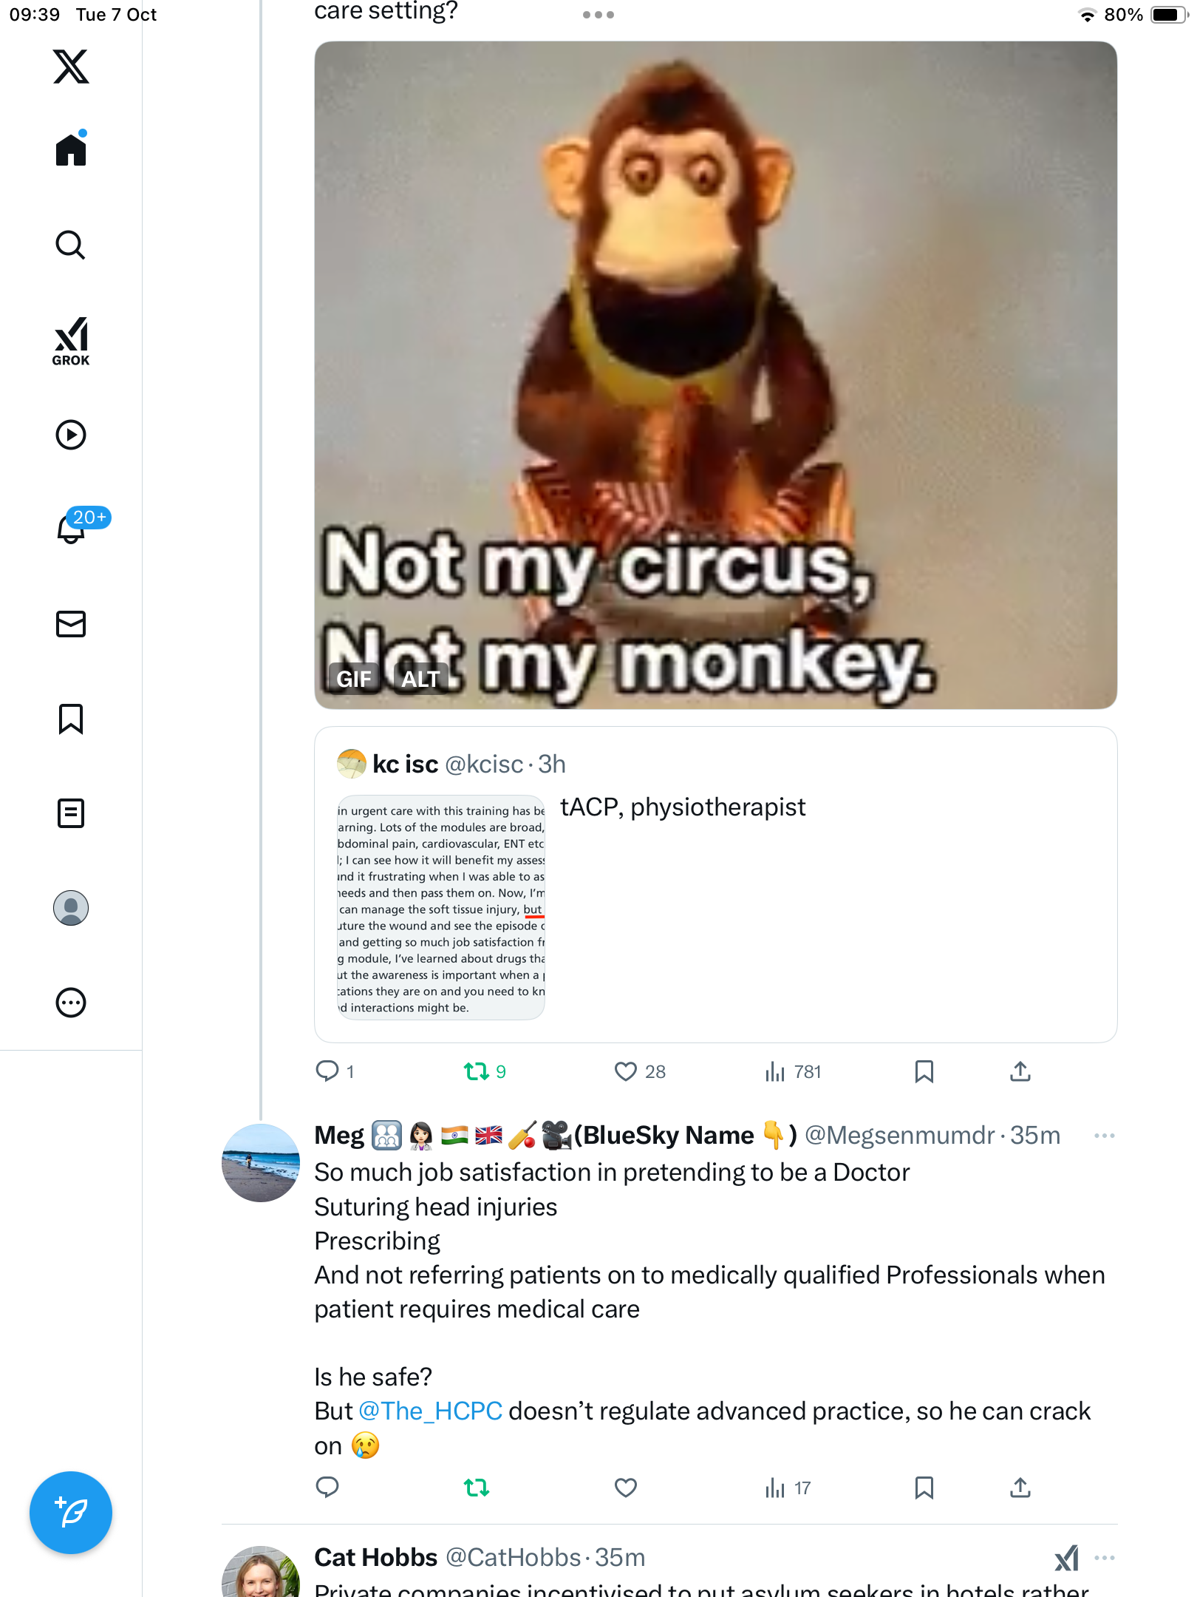Open the Grok assistant in sidebar
The width and height of the screenshot is (1197, 1597).
(71, 341)
